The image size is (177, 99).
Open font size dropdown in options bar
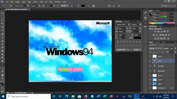click(x=54, y=6)
